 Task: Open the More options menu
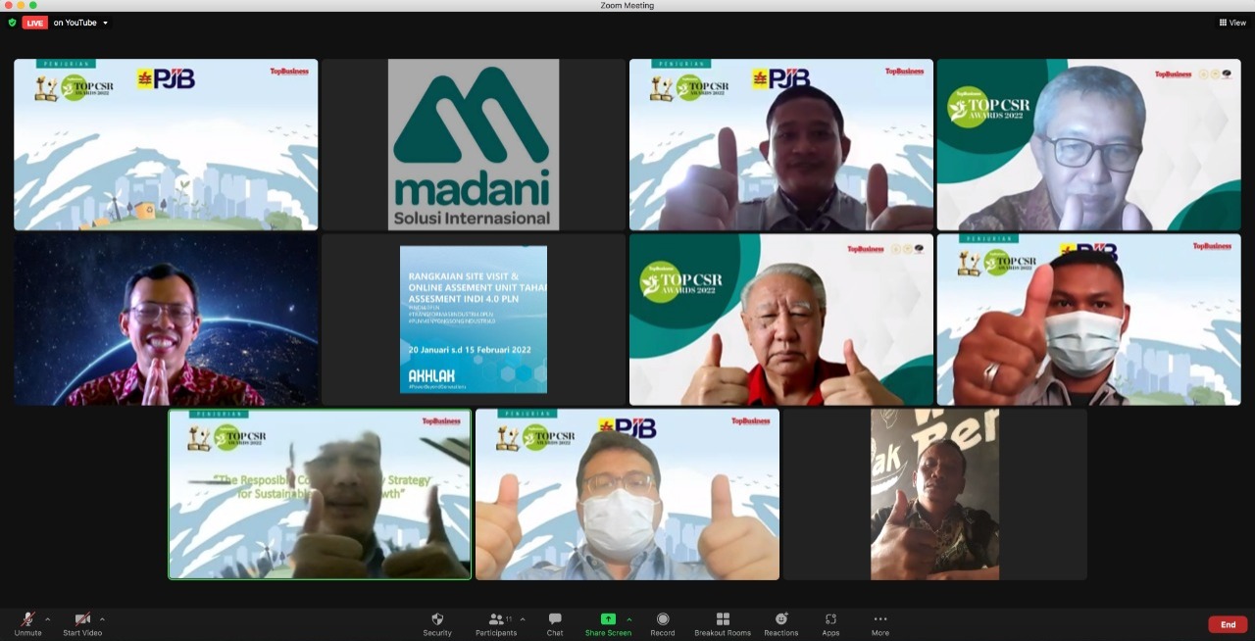(x=880, y=623)
